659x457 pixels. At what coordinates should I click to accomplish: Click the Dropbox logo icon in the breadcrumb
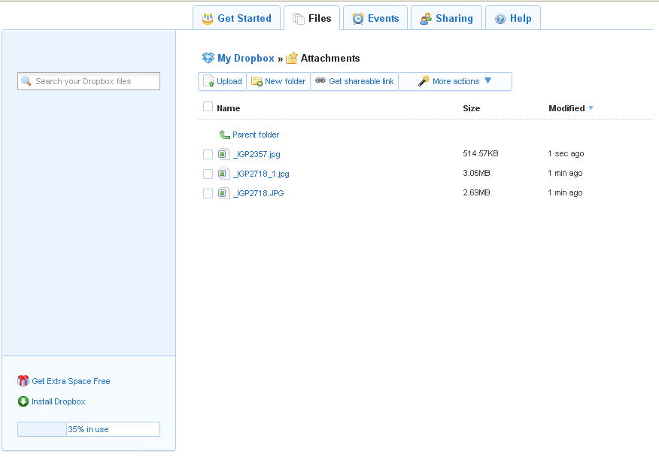point(208,58)
